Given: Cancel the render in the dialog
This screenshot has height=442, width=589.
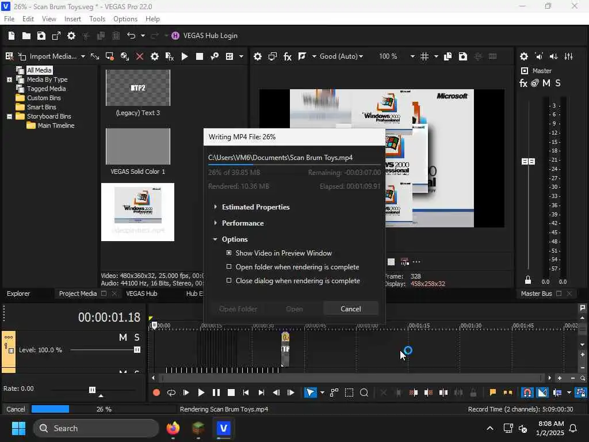Looking at the screenshot, I should [x=350, y=309].
